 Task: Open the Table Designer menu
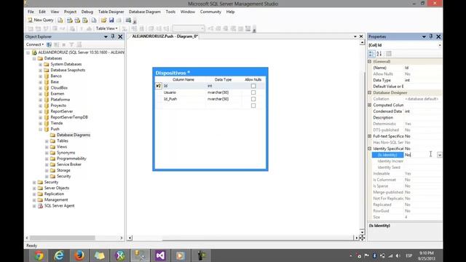pos(111,12)
